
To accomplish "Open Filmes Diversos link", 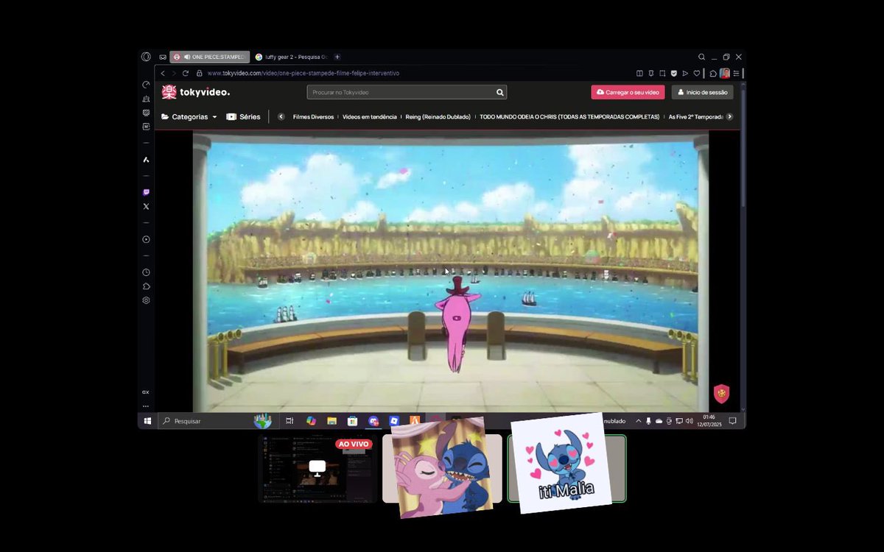I will tap(313, 116).
